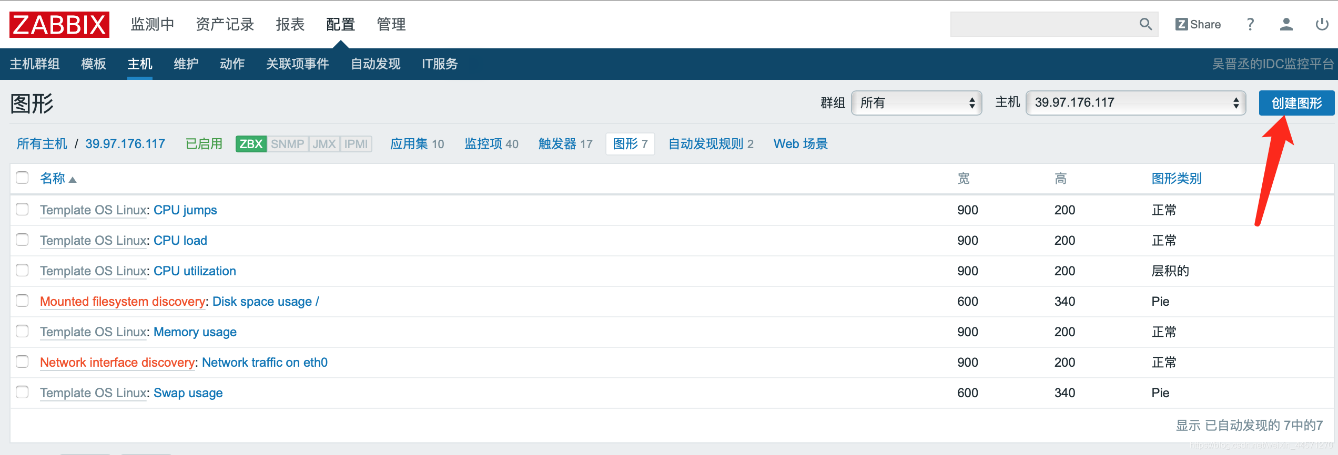
Task: Click Template OS Linux in Swap usage row
Action: pyautogui.click(x=93, y=393)
